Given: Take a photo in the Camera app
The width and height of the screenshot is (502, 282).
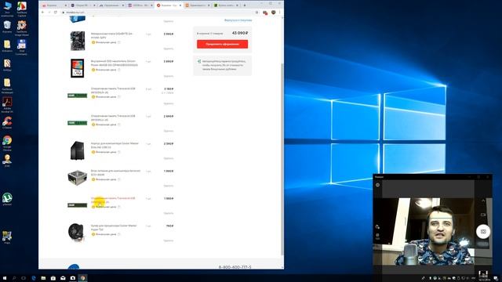Looking at the screenshot, I should pos(483,231).
